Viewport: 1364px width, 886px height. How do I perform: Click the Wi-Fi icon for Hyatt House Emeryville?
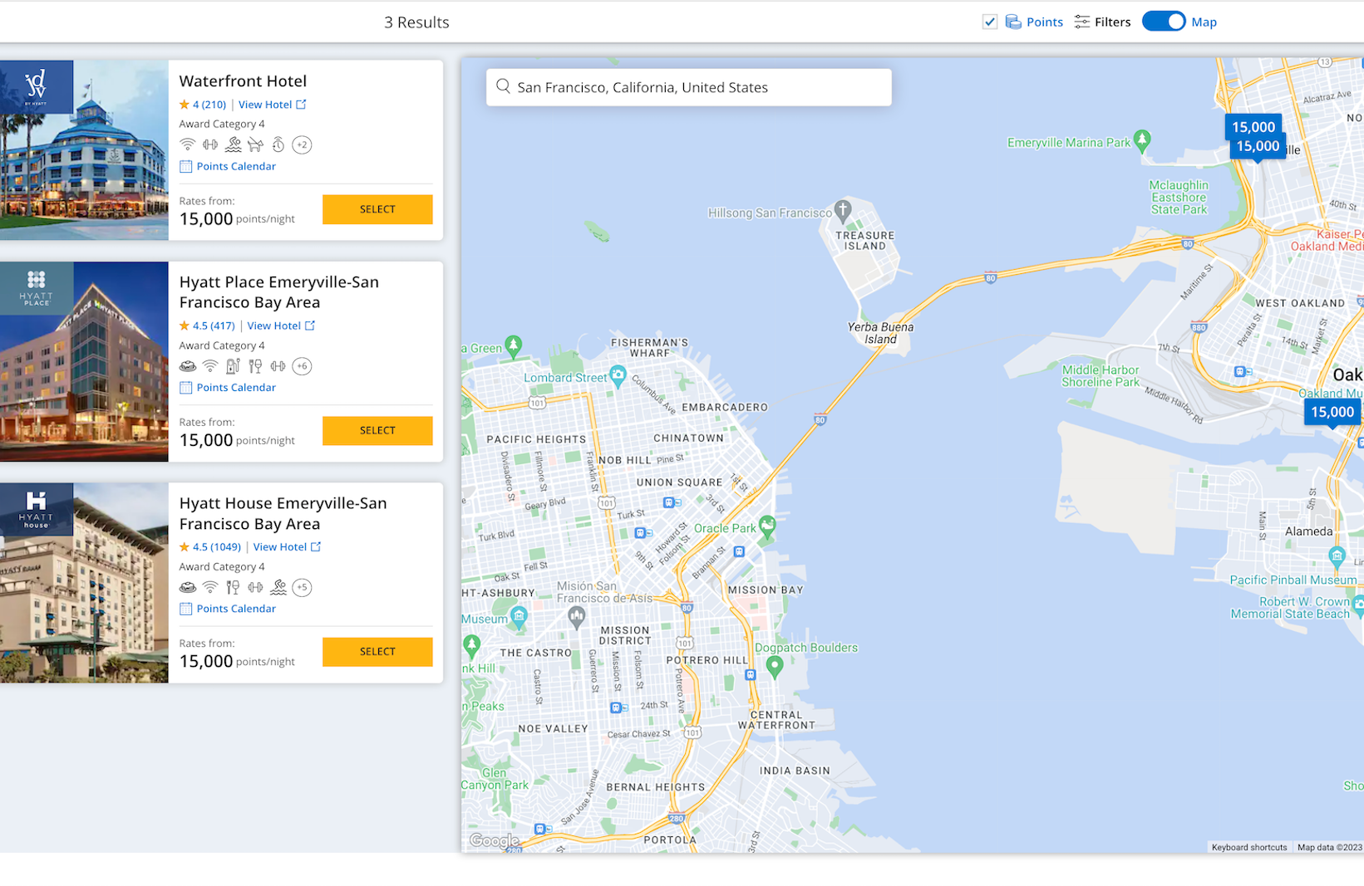coord(210,587)
